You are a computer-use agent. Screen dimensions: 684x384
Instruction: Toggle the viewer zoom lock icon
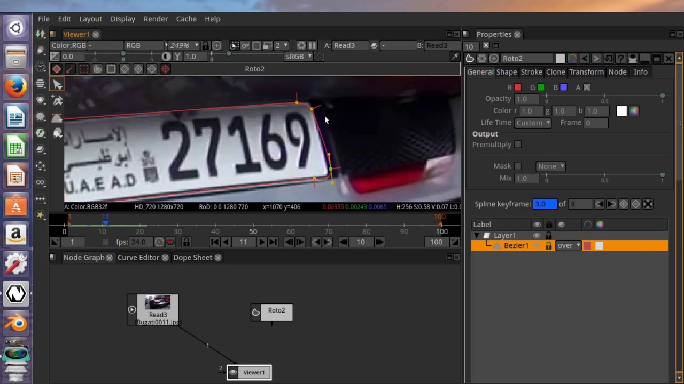point(205,45)
